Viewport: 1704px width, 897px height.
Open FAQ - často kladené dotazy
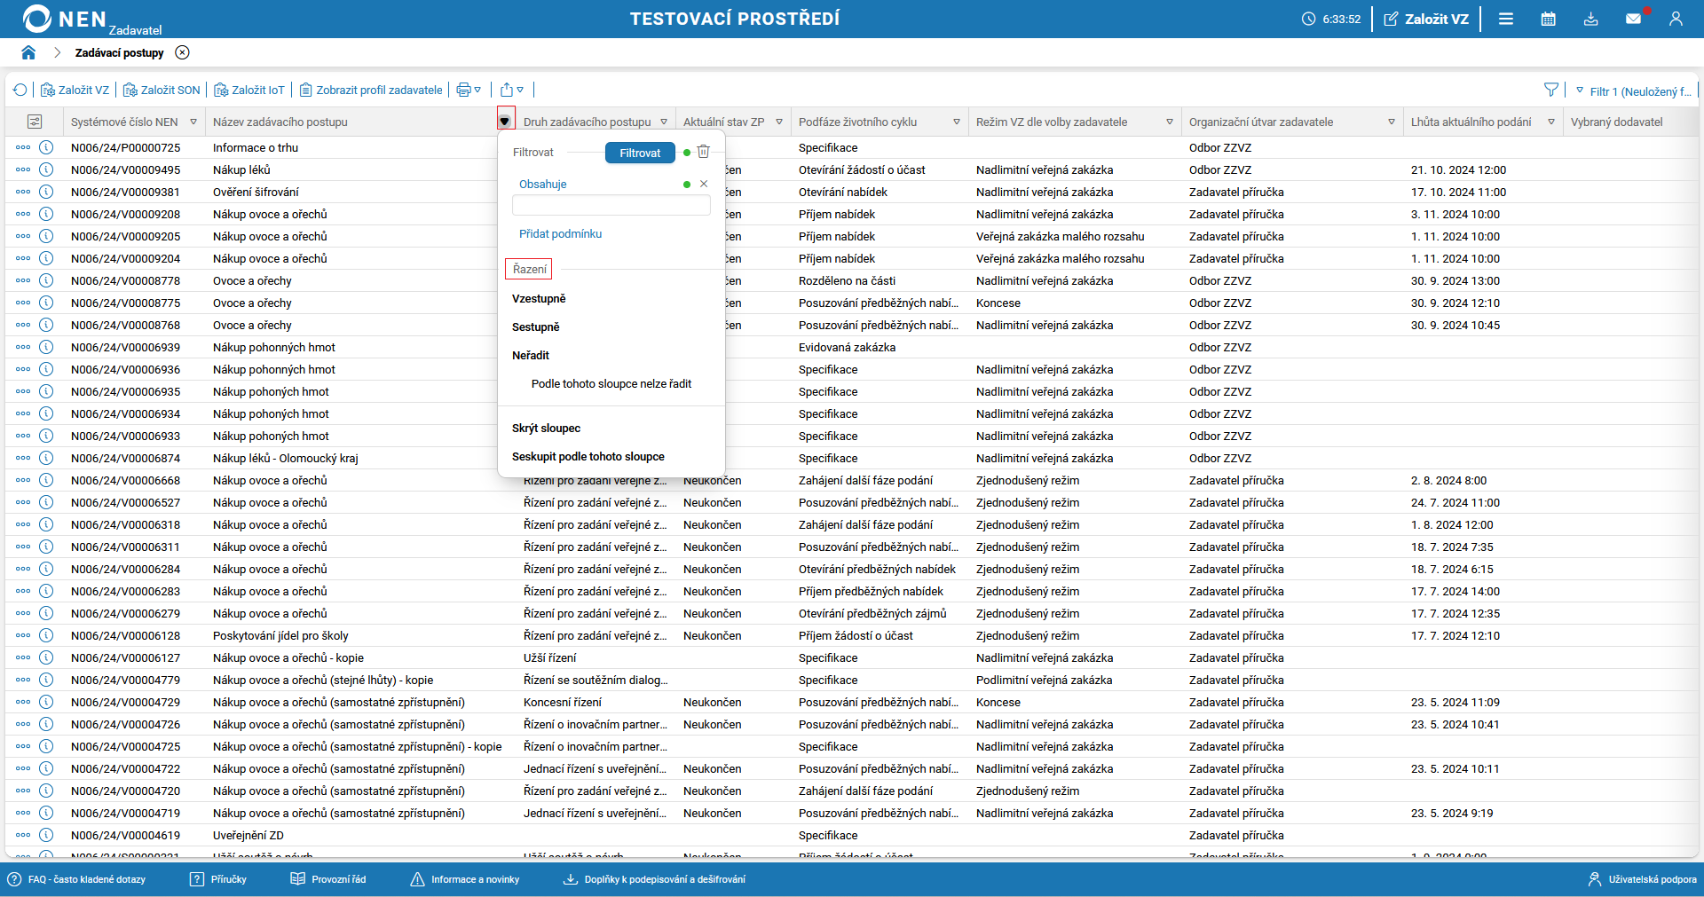tap(77, 879)
